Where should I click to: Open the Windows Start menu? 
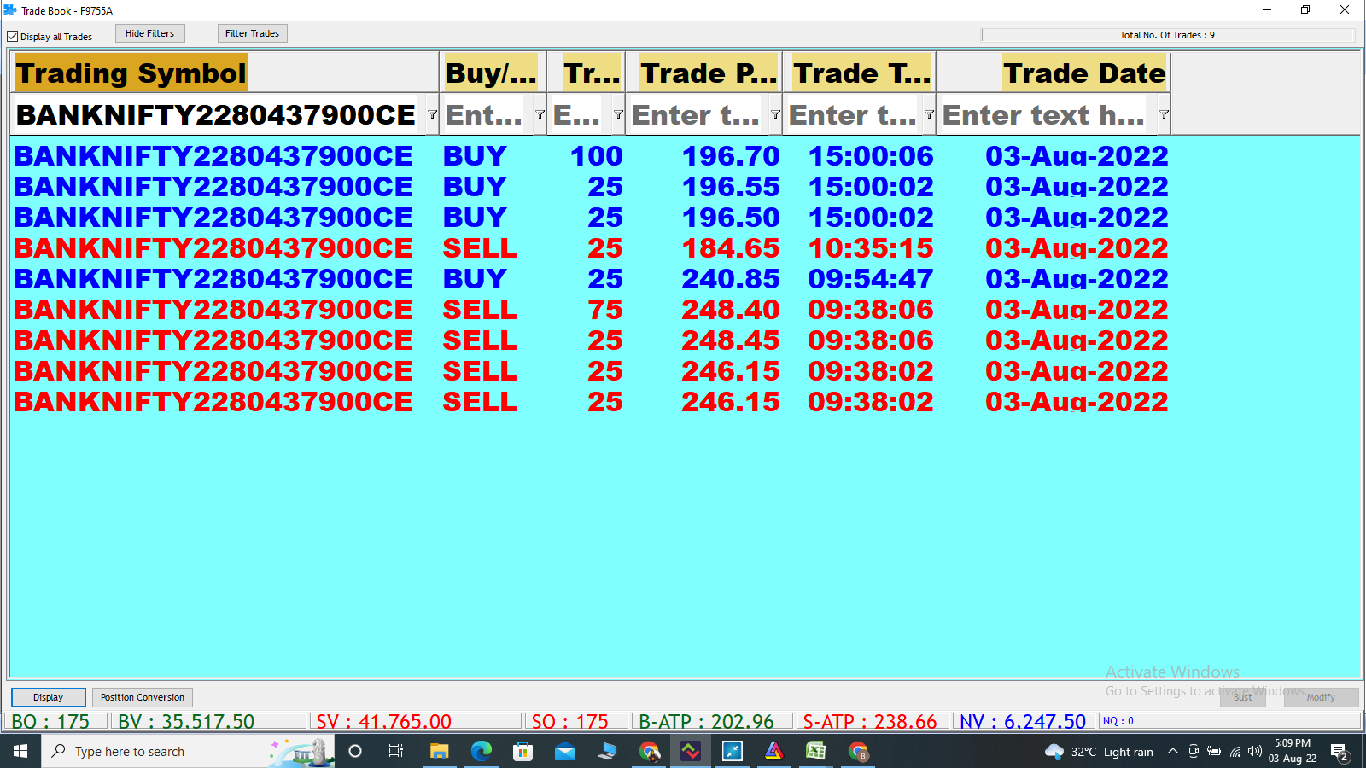tap(20, 751)
